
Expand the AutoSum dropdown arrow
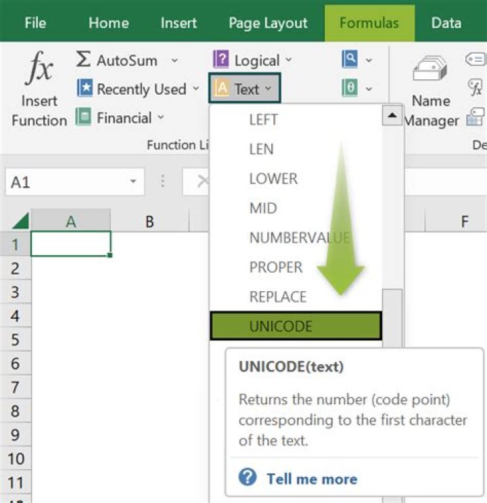[x=175, y=60]
